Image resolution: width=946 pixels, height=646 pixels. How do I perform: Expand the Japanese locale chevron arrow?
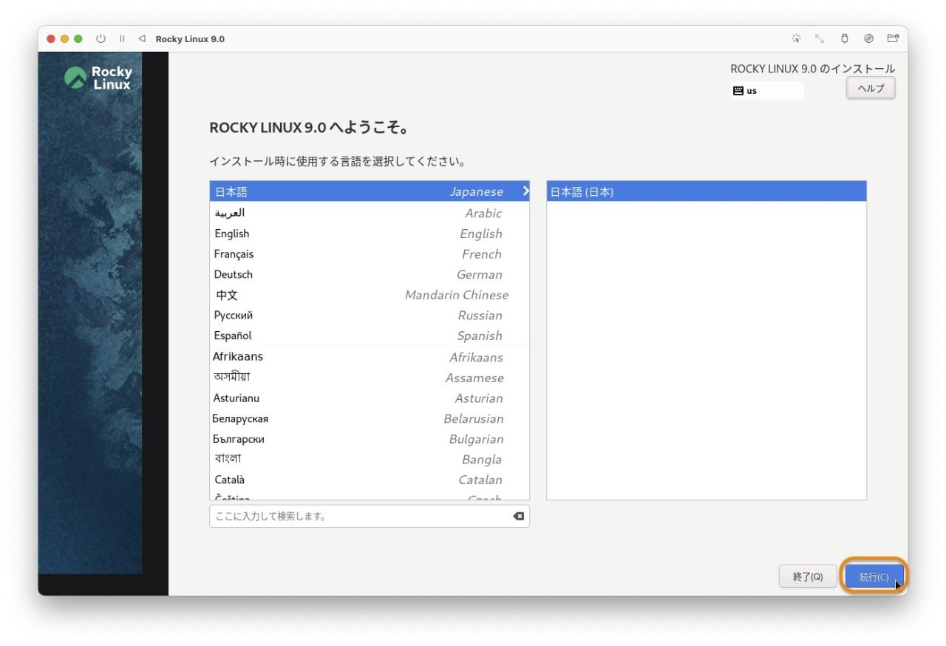pos(525,191)
